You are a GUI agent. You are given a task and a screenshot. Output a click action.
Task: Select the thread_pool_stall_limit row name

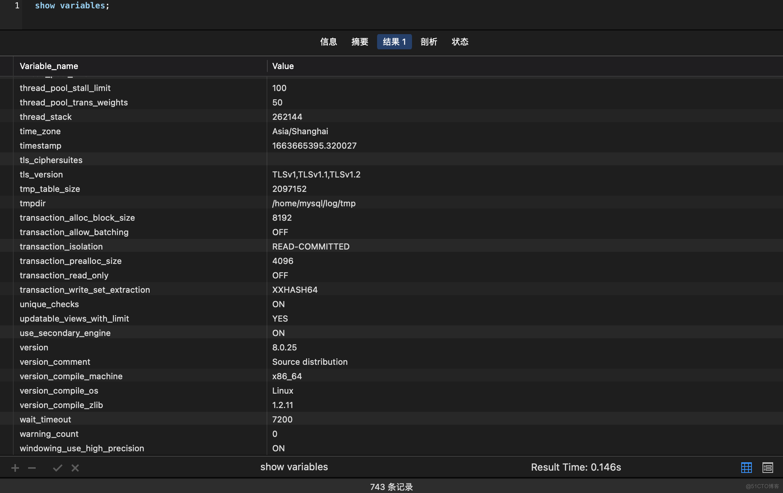[65, 88]
